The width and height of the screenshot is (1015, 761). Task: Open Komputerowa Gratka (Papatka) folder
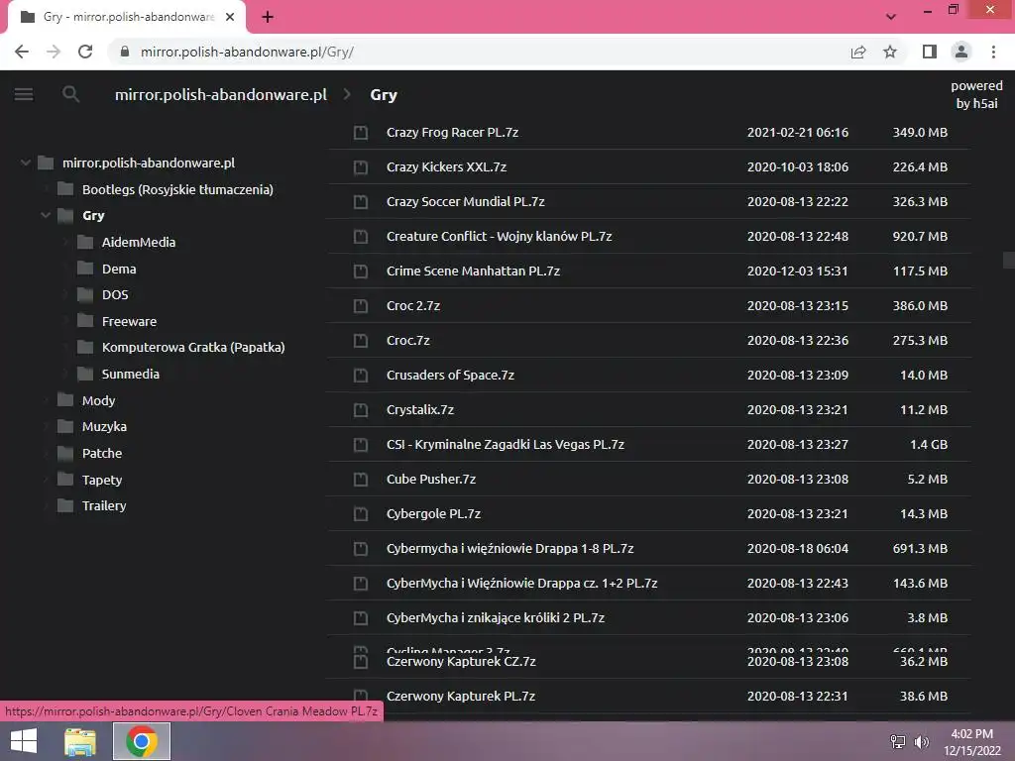[x=193, y=347]
